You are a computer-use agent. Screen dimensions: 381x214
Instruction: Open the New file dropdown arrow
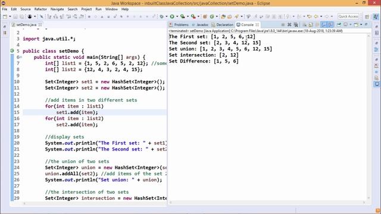pyautogui.click(x=10, y=17)
